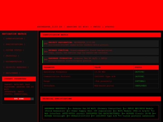
Task: Click Self-hosted RFID/NFC reader-writer description
Action: 78,45
